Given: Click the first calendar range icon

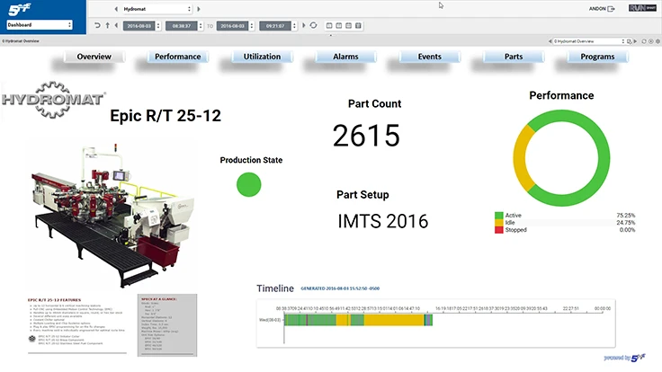Looking at the screenshot, I should click(327, 26).
